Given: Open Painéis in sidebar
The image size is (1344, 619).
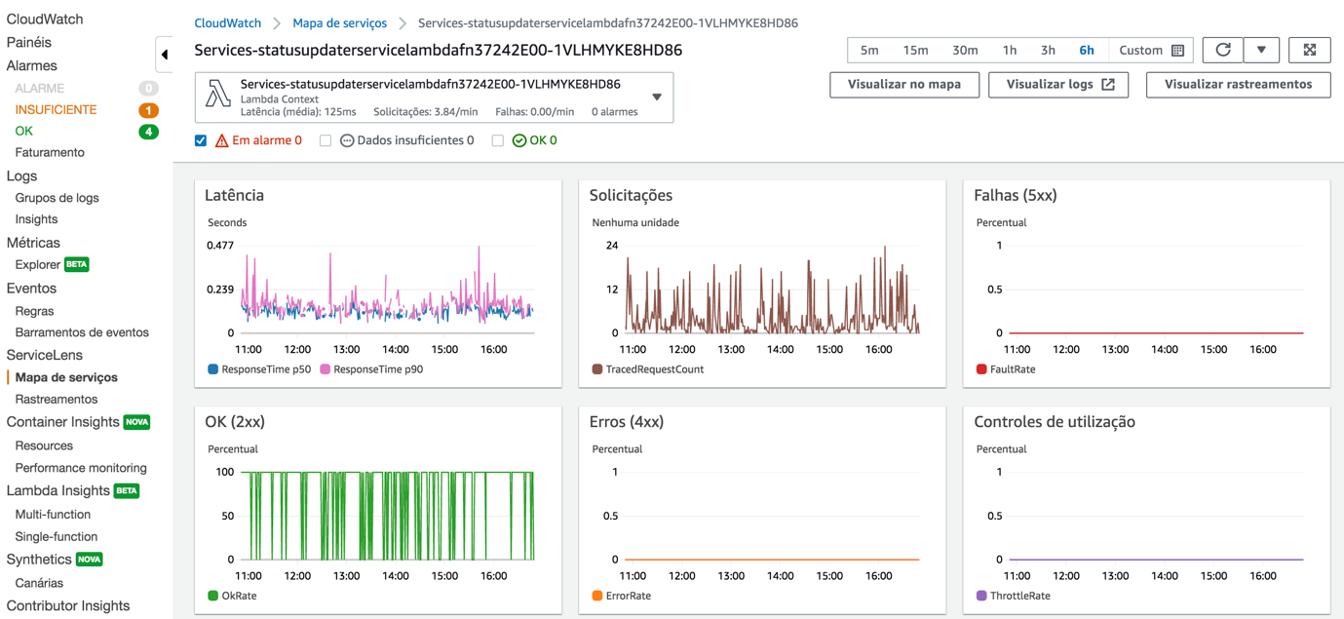Looking at the screenshot, I should coord(29,43).
